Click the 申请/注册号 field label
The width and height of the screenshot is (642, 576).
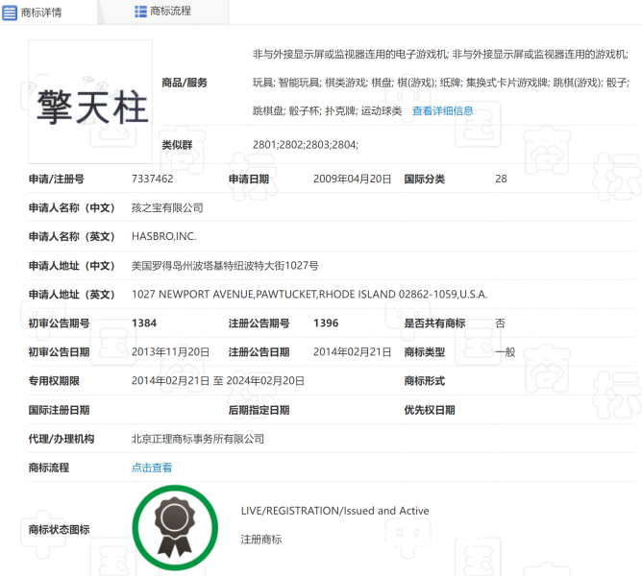pyautogui.click(x=56, y=179)
